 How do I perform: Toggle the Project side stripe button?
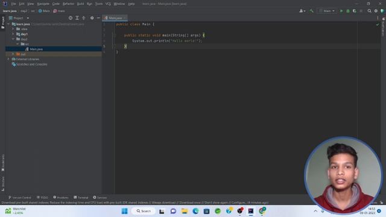pyautogui.click(x=2, y=22)
